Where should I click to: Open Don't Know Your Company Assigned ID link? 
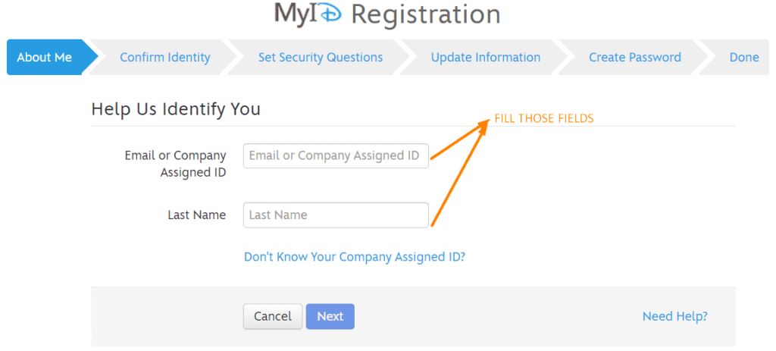point(355,257)
